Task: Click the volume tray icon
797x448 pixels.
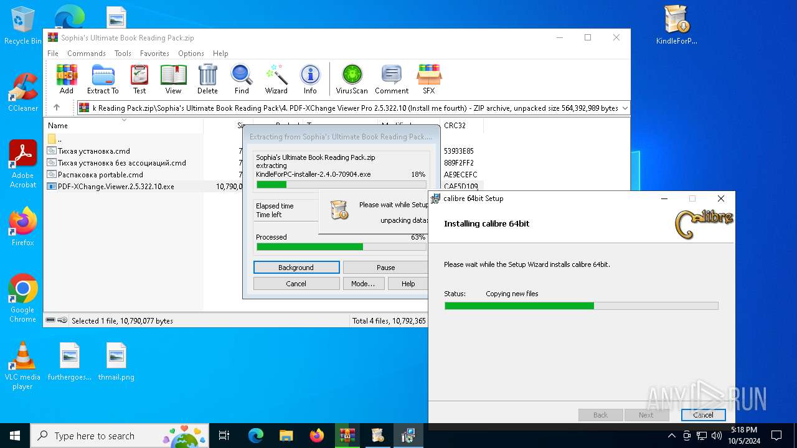Action: click(717, 436)
